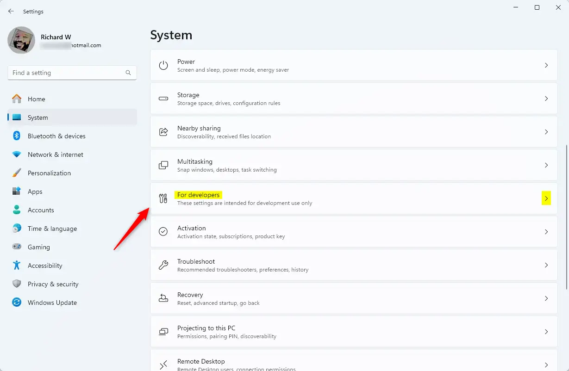569x371 pixels.
Task: Switch to the Home section
Action: 37,99
